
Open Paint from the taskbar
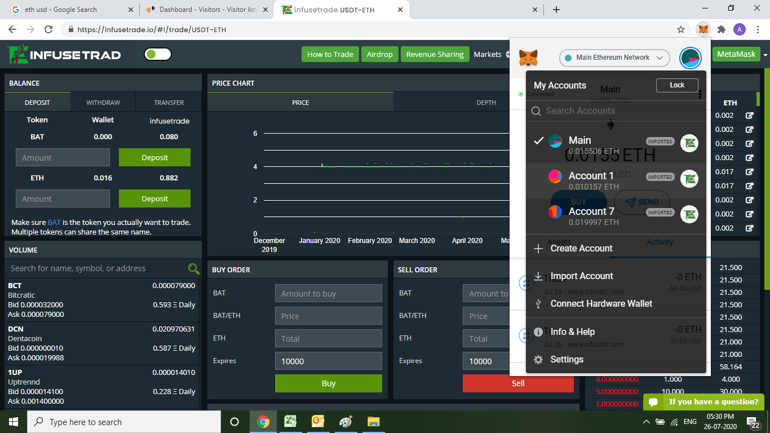click(x=346, y=422)
